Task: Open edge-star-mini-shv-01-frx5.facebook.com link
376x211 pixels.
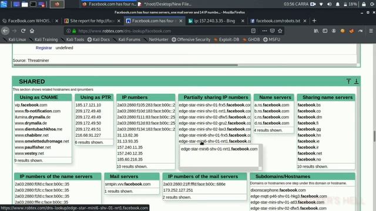Action: click(x=214, y=105)
